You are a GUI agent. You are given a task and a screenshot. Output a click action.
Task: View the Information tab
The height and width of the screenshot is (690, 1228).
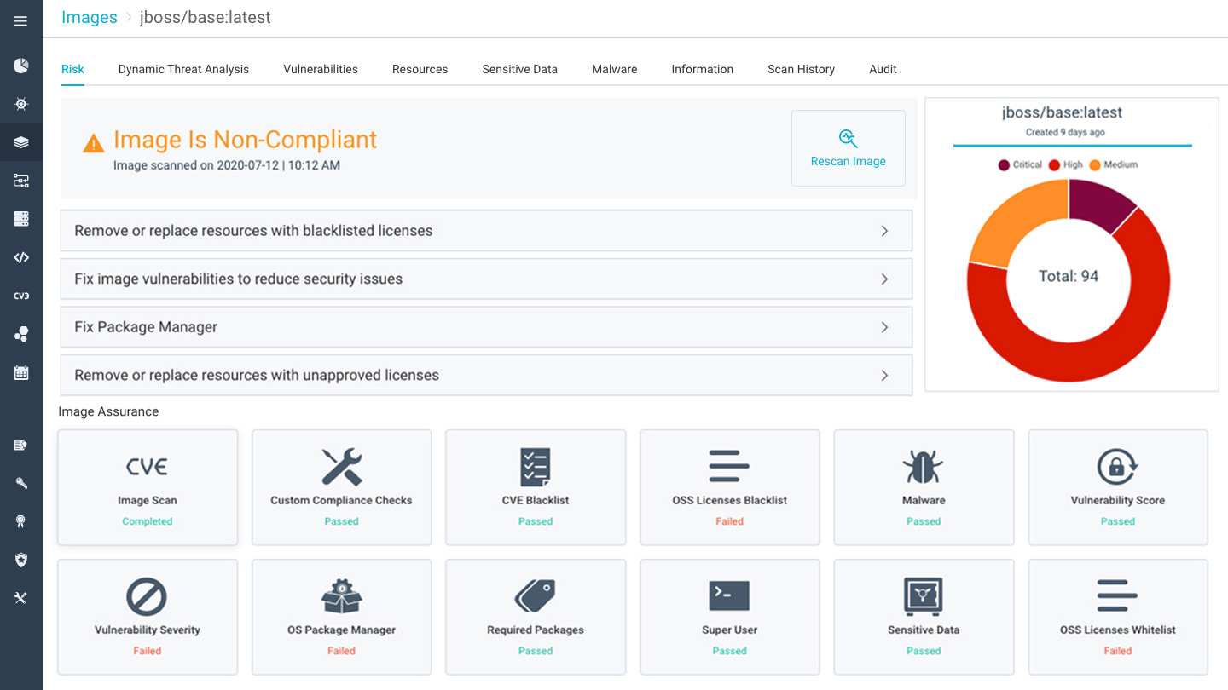tap(702, 69)
